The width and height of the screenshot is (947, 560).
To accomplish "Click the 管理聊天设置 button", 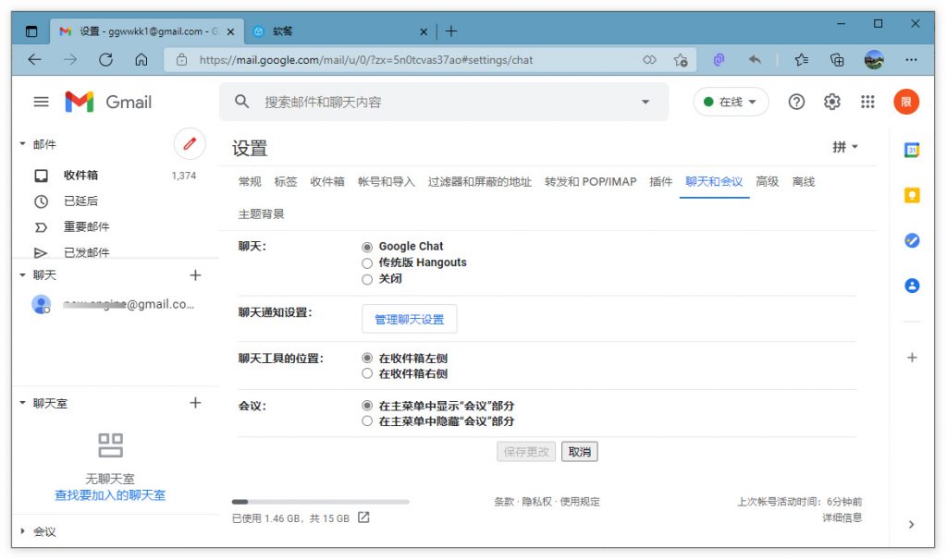I will coord(410,318).
